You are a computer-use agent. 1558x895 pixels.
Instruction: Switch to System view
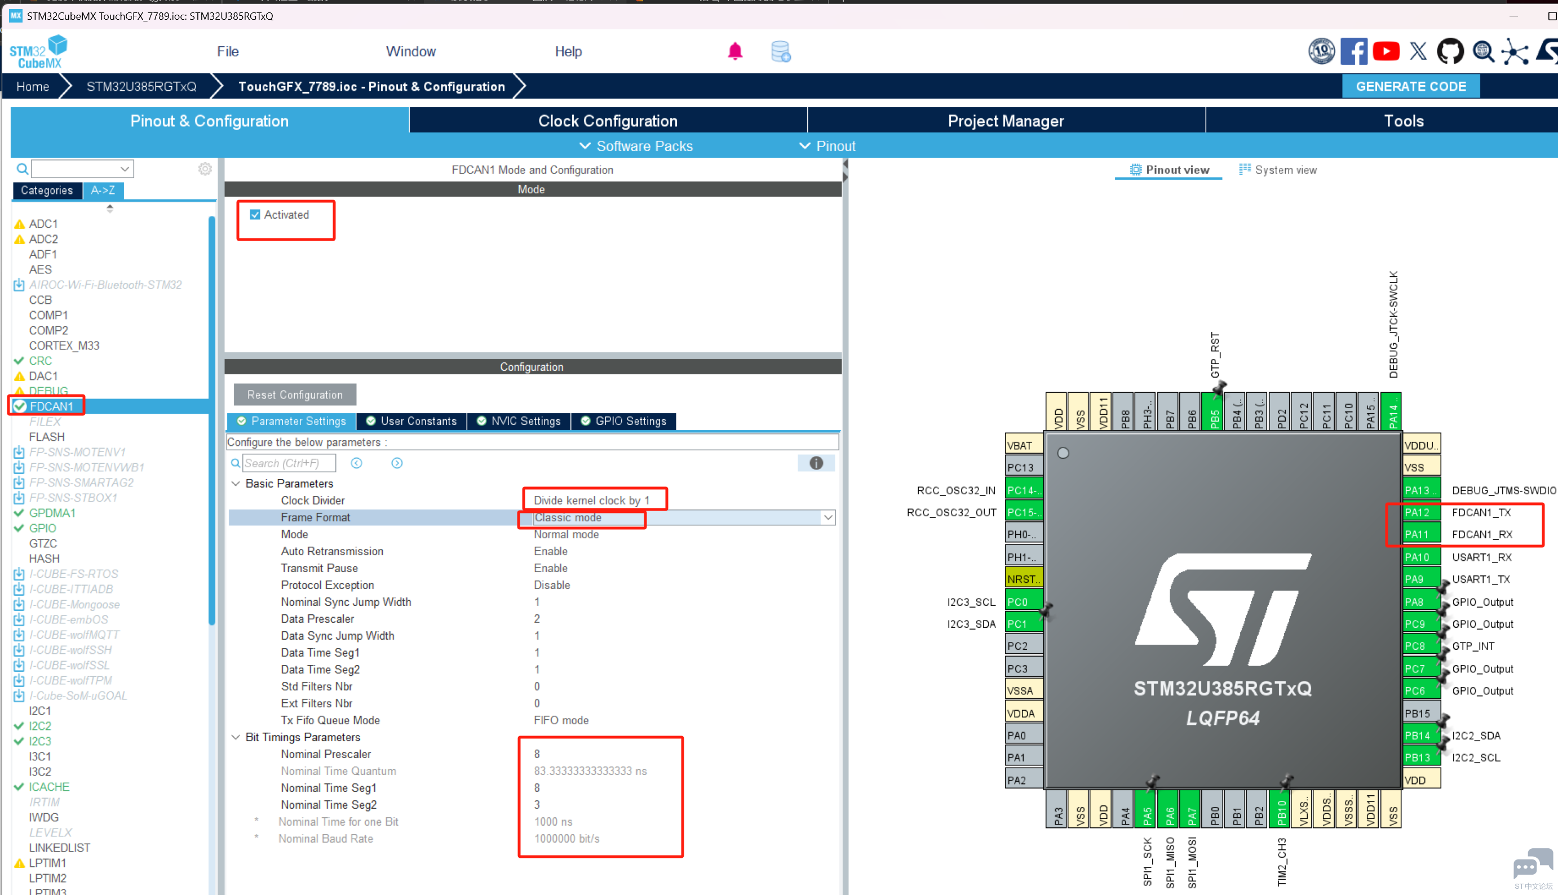point(1278,170)
